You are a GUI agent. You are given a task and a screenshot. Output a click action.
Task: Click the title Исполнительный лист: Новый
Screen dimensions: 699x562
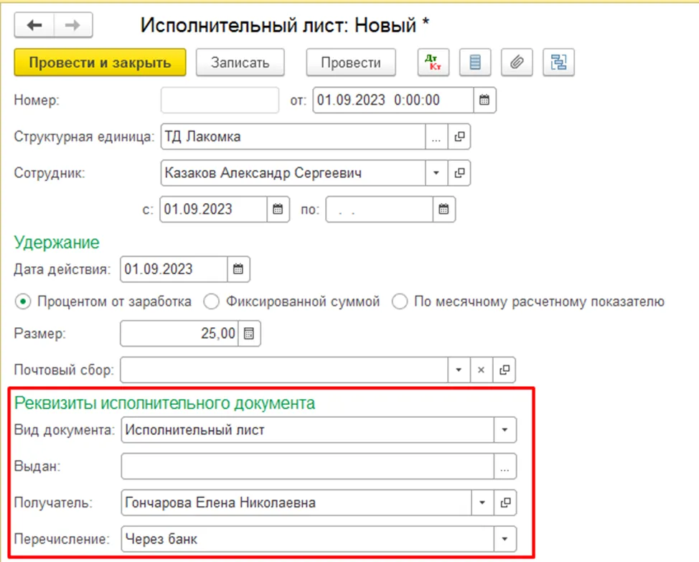coord(284,25)
